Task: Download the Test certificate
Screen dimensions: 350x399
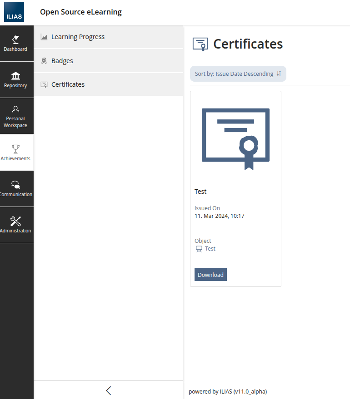Action: 210,275
